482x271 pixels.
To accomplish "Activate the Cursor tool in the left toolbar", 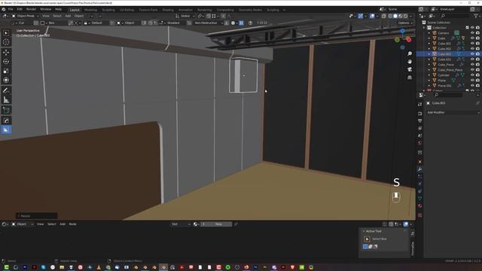I will click(6, 42).
